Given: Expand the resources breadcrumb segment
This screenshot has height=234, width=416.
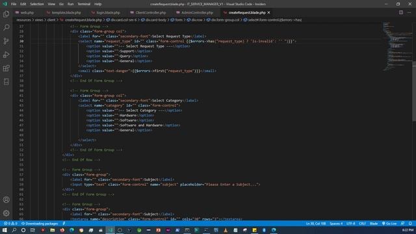Looking at the screenshot, I should [23, 19].
